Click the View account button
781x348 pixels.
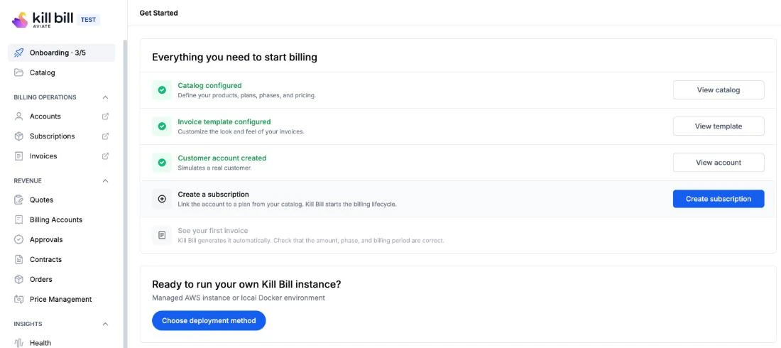(719, 163)
